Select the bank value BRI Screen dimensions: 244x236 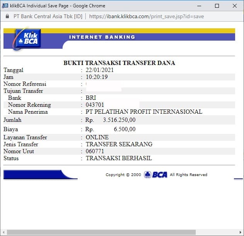(x=91, y=98)
